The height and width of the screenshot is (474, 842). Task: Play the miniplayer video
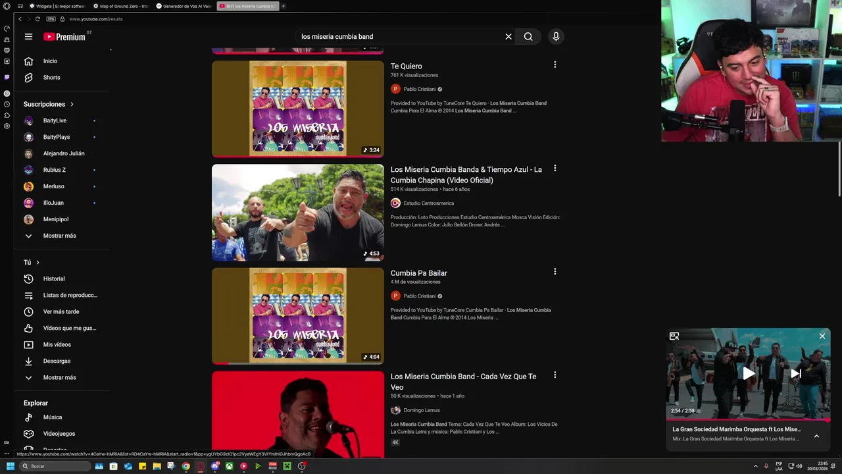(x=749, y=373)
